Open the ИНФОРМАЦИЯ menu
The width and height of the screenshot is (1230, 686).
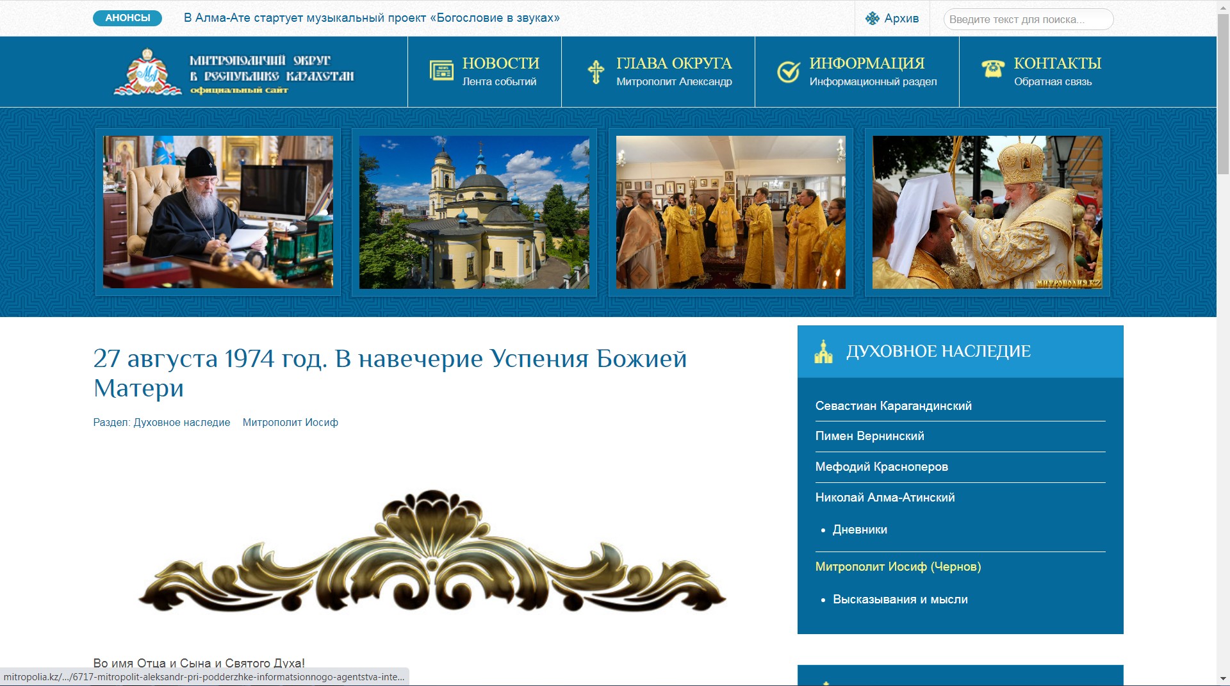867,63
